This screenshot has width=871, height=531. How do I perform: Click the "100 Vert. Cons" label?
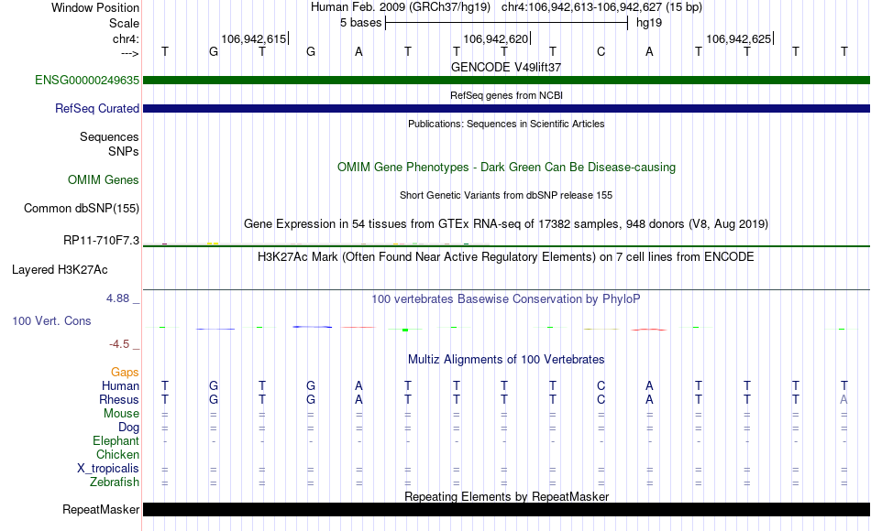tap(51, 320)
